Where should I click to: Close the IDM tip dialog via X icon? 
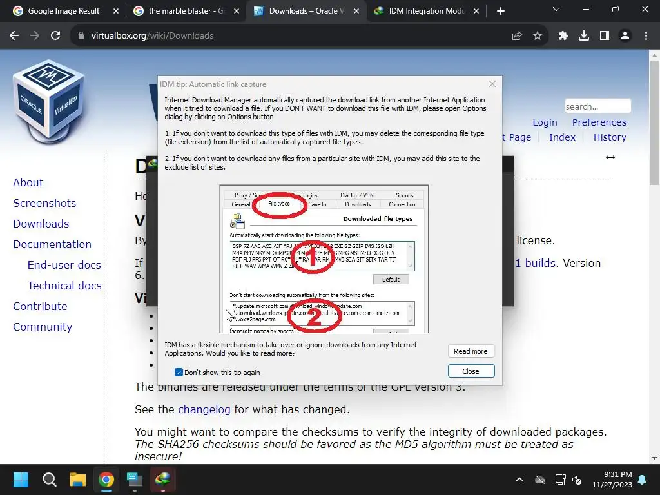pyautogui.click(x=492, y=84)
